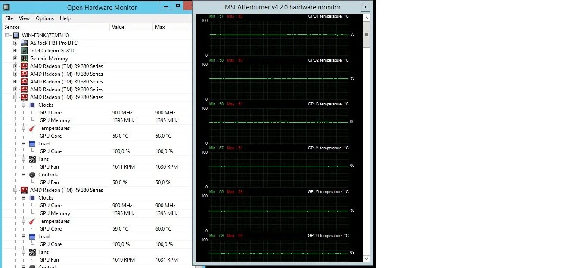Click the Sensor column header
This screenshot has width=584, height=268.
(56, 27)
